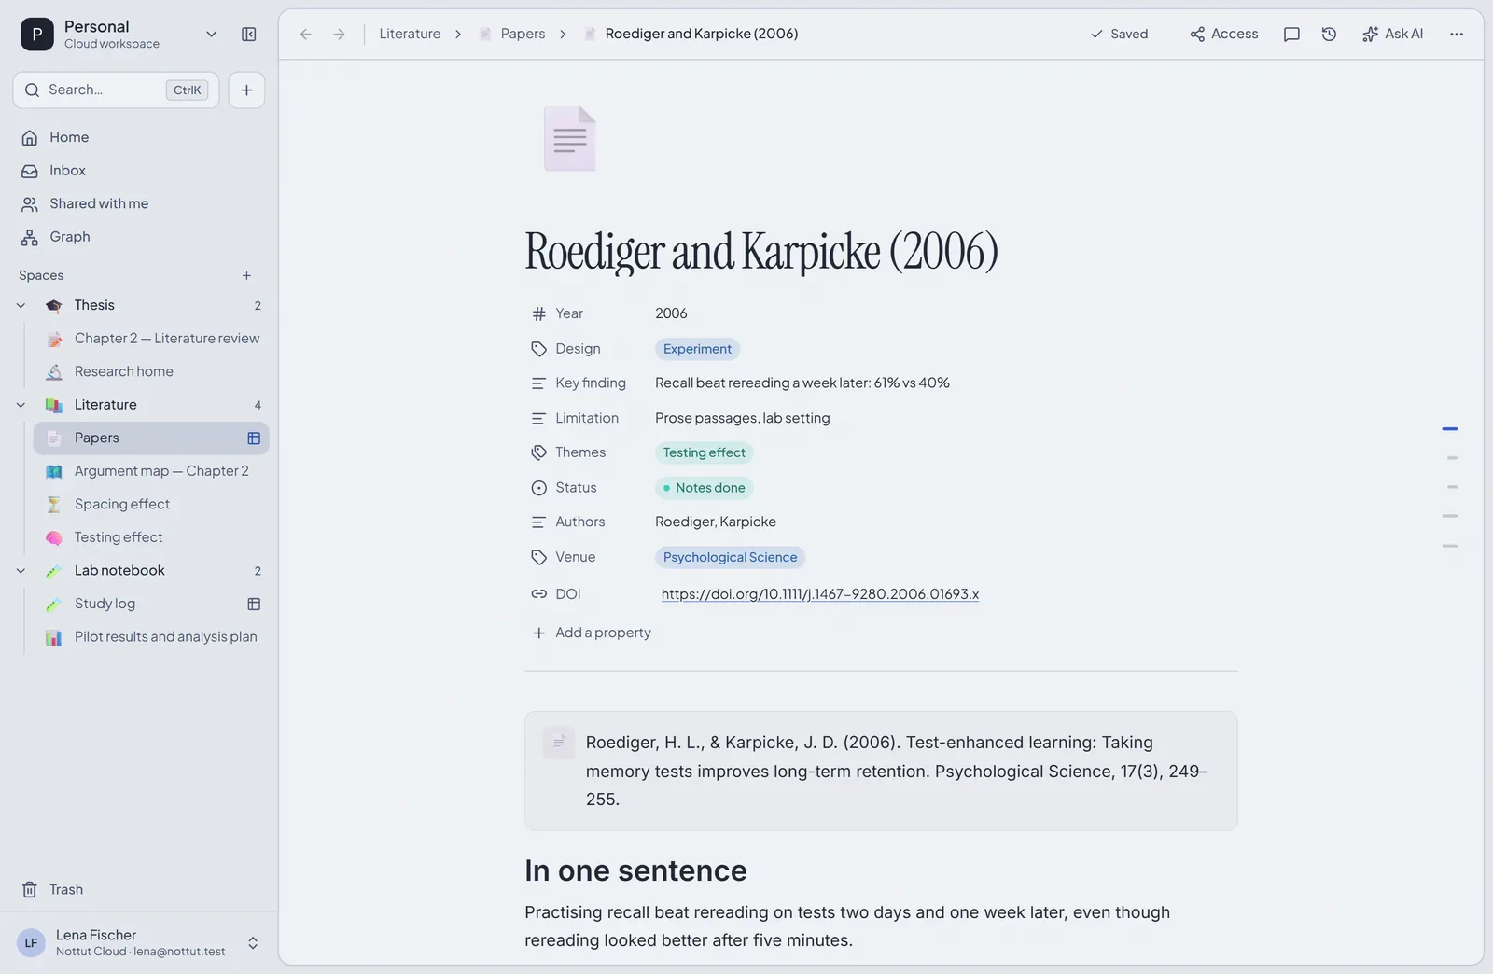The height and width of the screenshot is (974, 1493).
Task: Open the DOI hyperlink
Action: click(x=819, y=594)
